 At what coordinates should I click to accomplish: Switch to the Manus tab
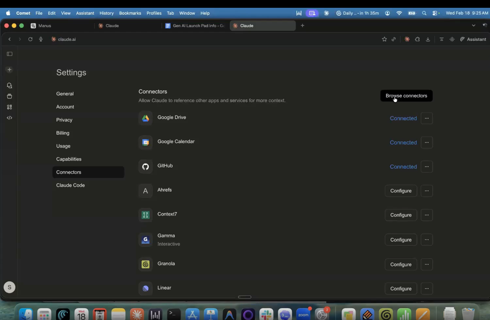click(x=45, y=26)
